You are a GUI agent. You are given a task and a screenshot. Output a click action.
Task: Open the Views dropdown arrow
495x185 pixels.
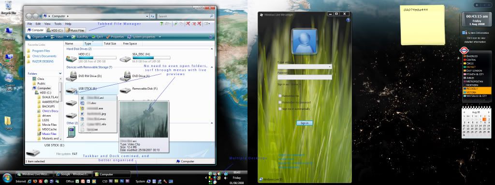(x=67, y=37)
